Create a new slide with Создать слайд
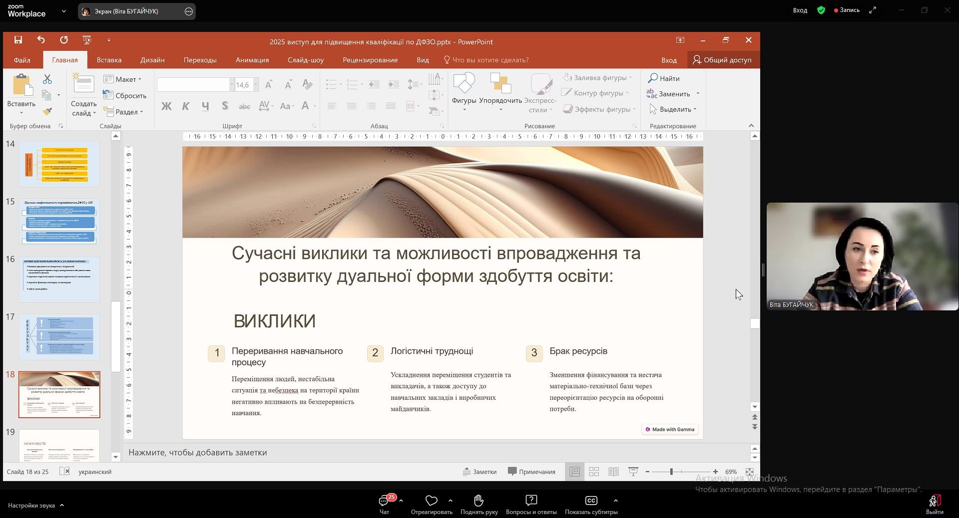Viewport: 959px width, 518px height. (x=83, y=95)
